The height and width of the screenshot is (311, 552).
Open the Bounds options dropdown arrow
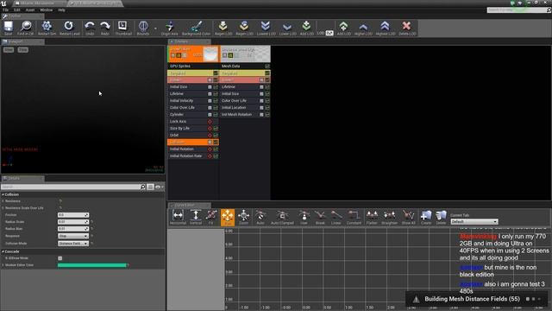(x=155, y=29)
